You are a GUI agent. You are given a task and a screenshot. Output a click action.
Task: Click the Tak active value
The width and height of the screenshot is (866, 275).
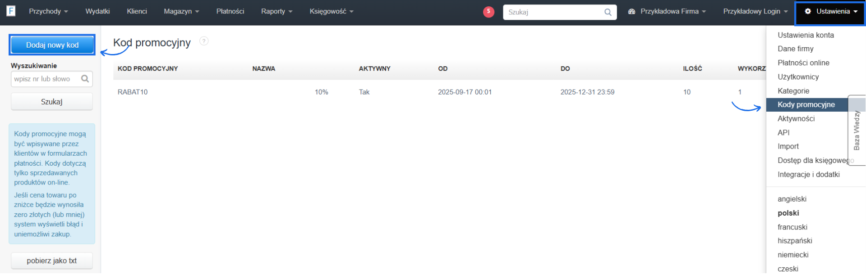pyautogui.click(x=364, y=92)
